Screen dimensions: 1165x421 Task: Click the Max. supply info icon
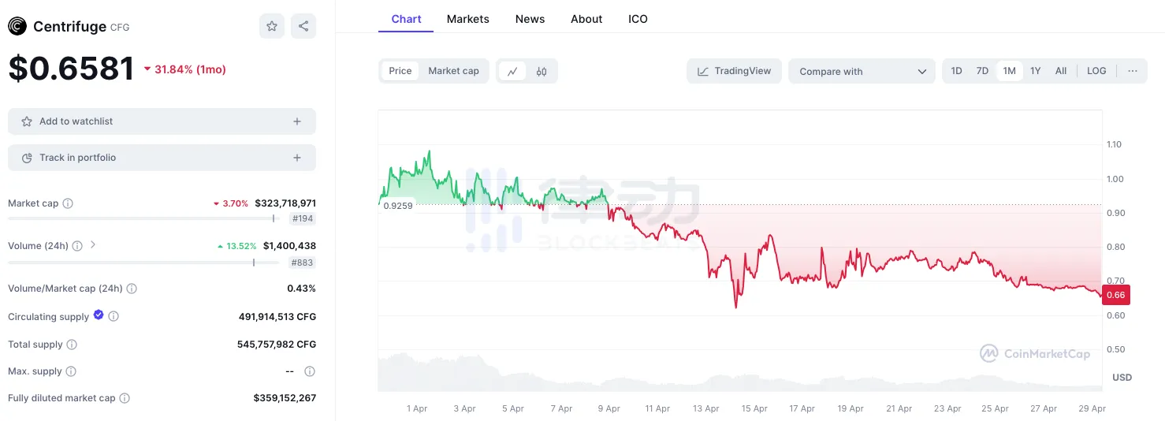coord(71,371)
